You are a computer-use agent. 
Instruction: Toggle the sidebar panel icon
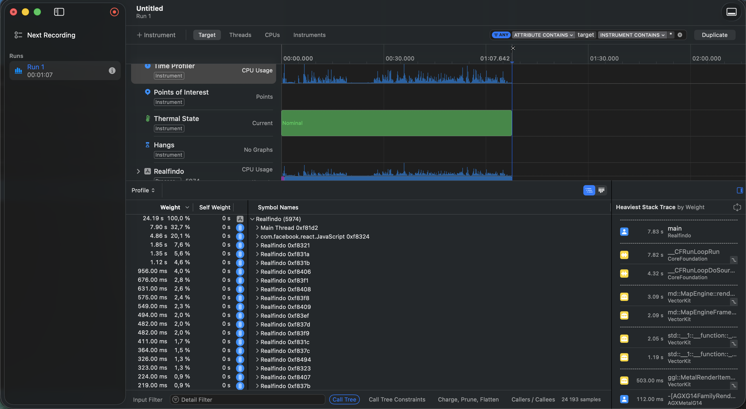click(59, 12)
